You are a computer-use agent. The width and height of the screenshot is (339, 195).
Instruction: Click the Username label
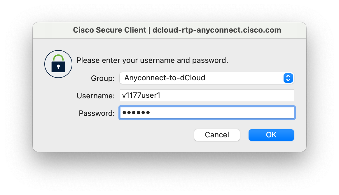pos(96,96)
